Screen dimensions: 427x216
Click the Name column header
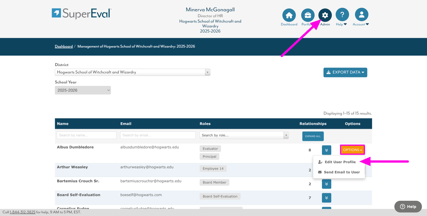(x=63, y=124)
